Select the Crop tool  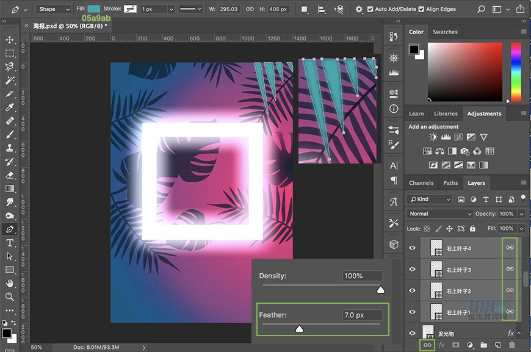coord(10,94)
